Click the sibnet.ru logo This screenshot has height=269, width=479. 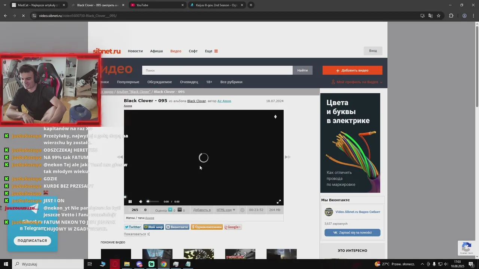[107, 51]
